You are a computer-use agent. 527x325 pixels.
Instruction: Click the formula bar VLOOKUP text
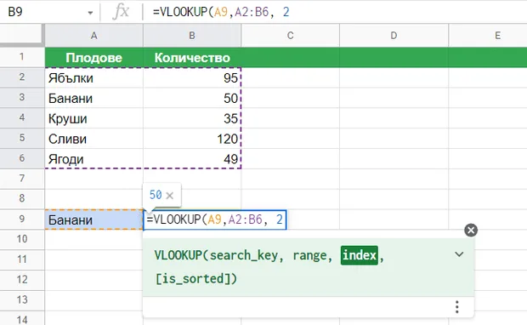pos(221,12)
